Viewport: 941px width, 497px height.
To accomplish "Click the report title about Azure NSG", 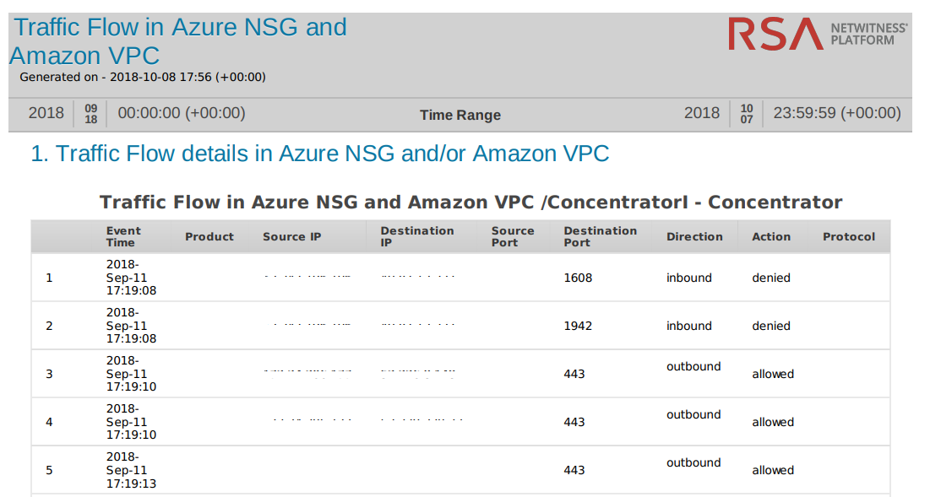I will pyautogui.click(x=179, y=41).
